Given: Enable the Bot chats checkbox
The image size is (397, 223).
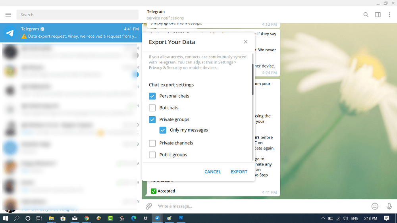Looking at the screenshot, I should (x=152, y=108).
